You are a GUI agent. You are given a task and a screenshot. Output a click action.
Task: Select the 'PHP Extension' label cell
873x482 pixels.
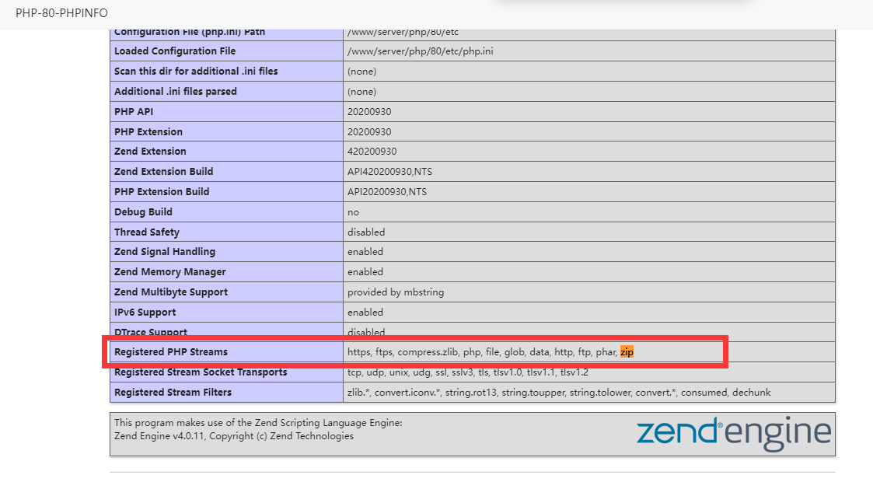coord(226,131)
